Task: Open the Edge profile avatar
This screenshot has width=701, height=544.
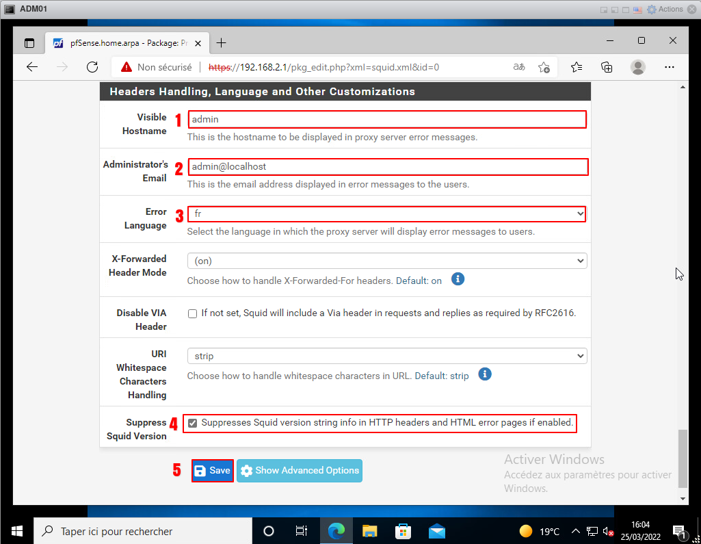Action: pos(638,67)
